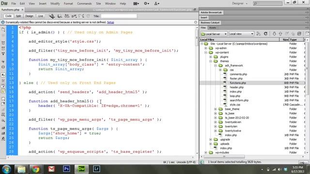Toggle Syntax Error Alerts in info bar

click(x=3, y=91)
